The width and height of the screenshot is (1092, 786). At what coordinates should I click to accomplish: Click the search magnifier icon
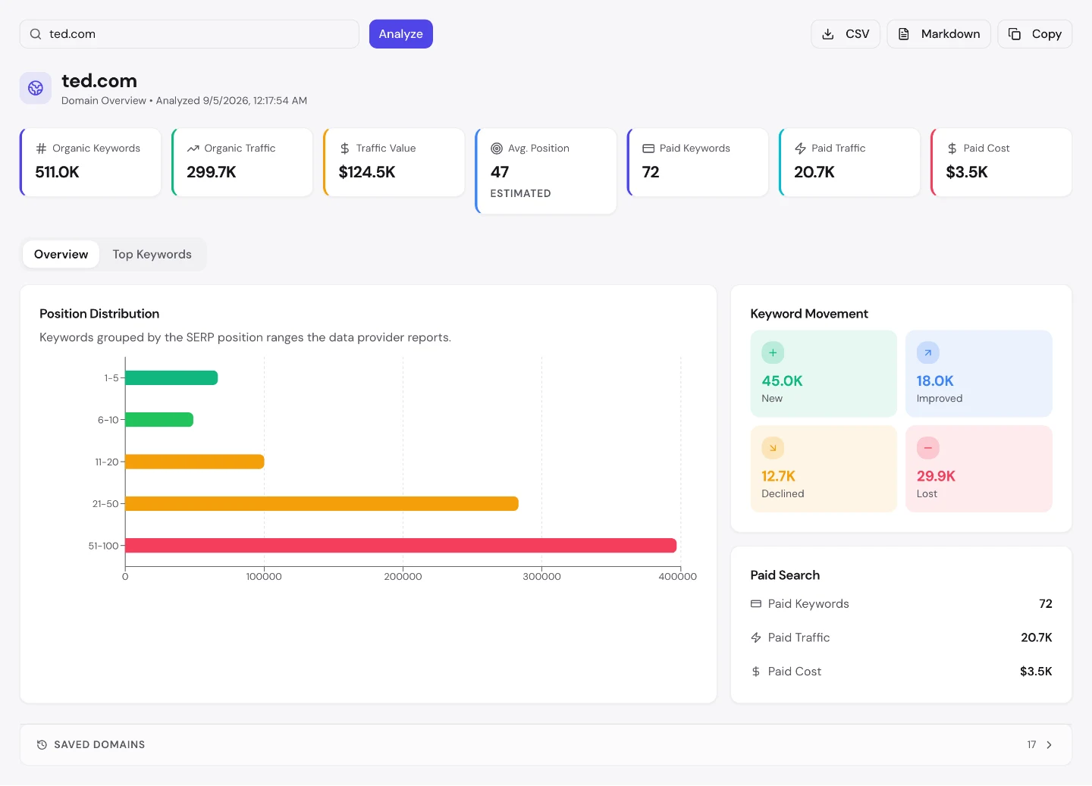tap(36, 34)
